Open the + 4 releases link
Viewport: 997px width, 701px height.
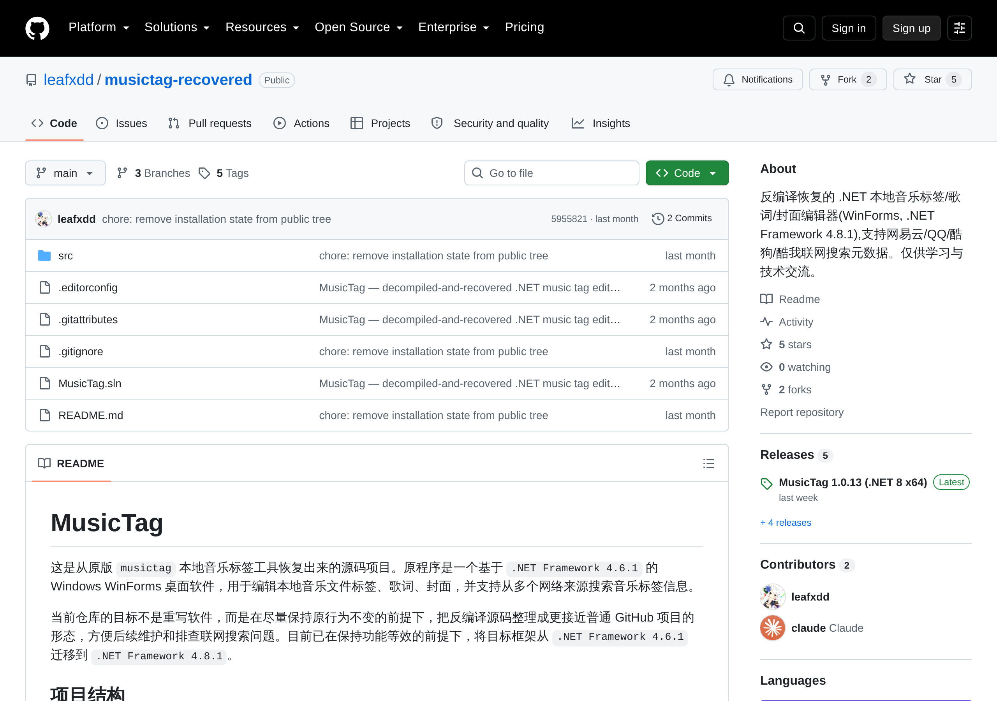786,523
